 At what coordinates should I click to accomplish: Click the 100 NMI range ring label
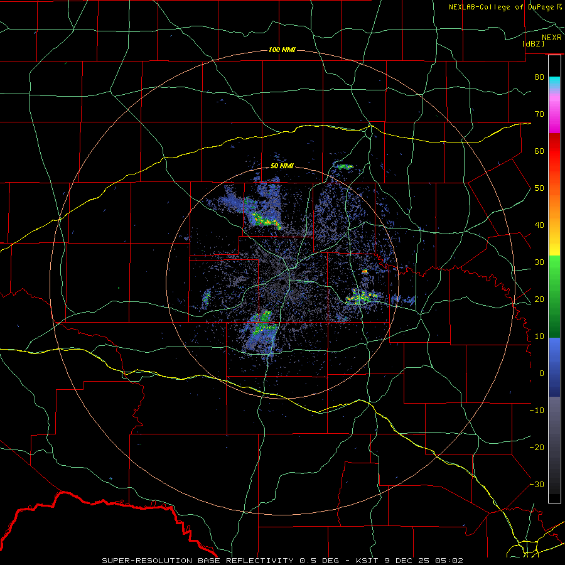[282, 50]
